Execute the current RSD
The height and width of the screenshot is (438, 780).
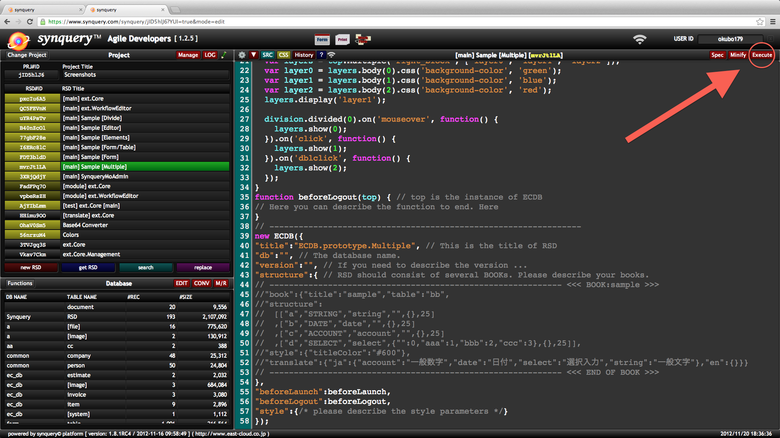[762, 55]
